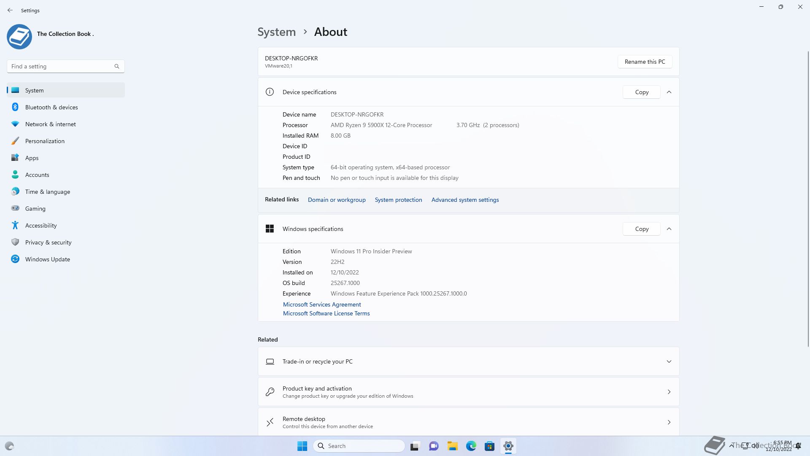Select the device name text DESKTOP-NRGOFKR
The width and height of the screenshot is (810, 456).
point(357,114)
